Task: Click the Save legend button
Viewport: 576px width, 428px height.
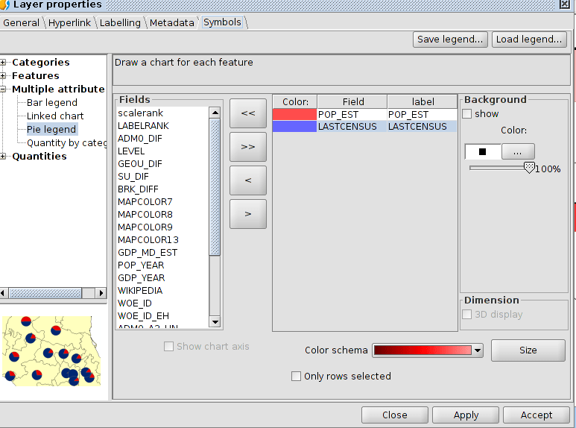Action: click(450, 40)
